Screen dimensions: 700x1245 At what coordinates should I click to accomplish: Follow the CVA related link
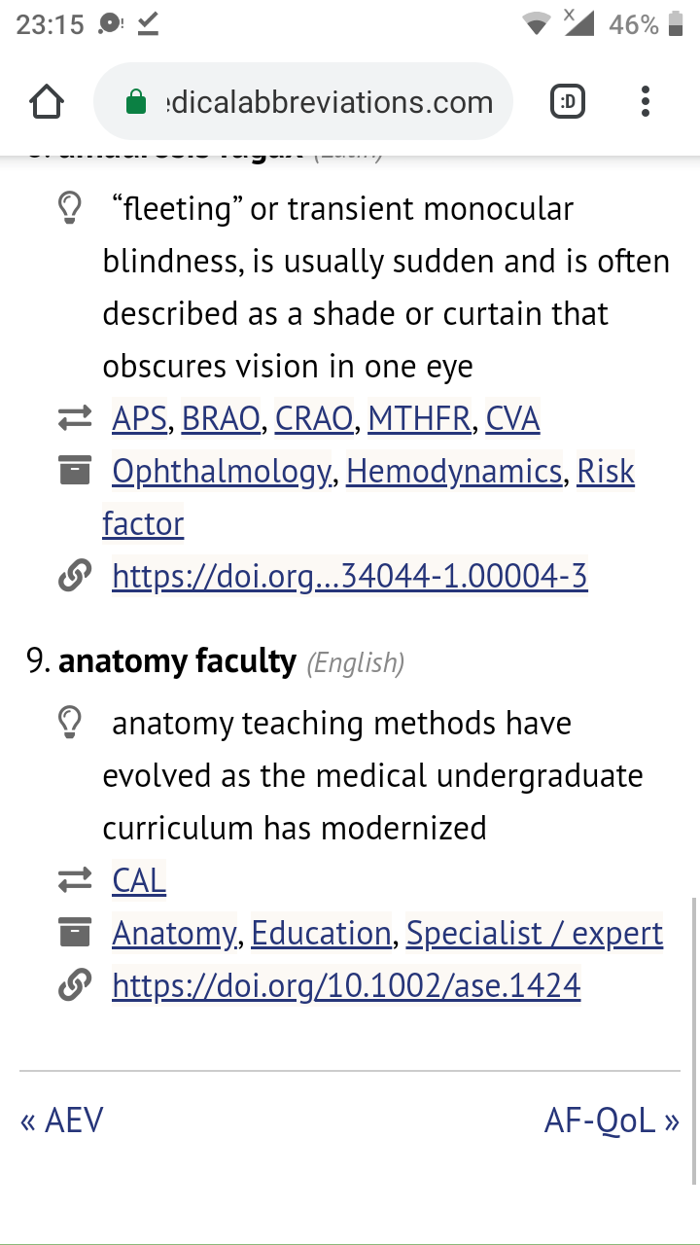point(512,418)
